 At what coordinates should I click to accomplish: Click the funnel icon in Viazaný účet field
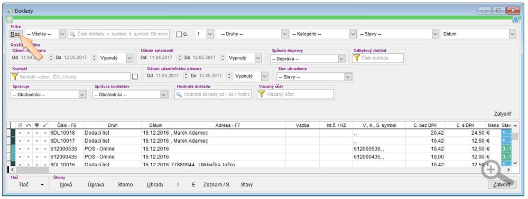(x=261, y=94)
